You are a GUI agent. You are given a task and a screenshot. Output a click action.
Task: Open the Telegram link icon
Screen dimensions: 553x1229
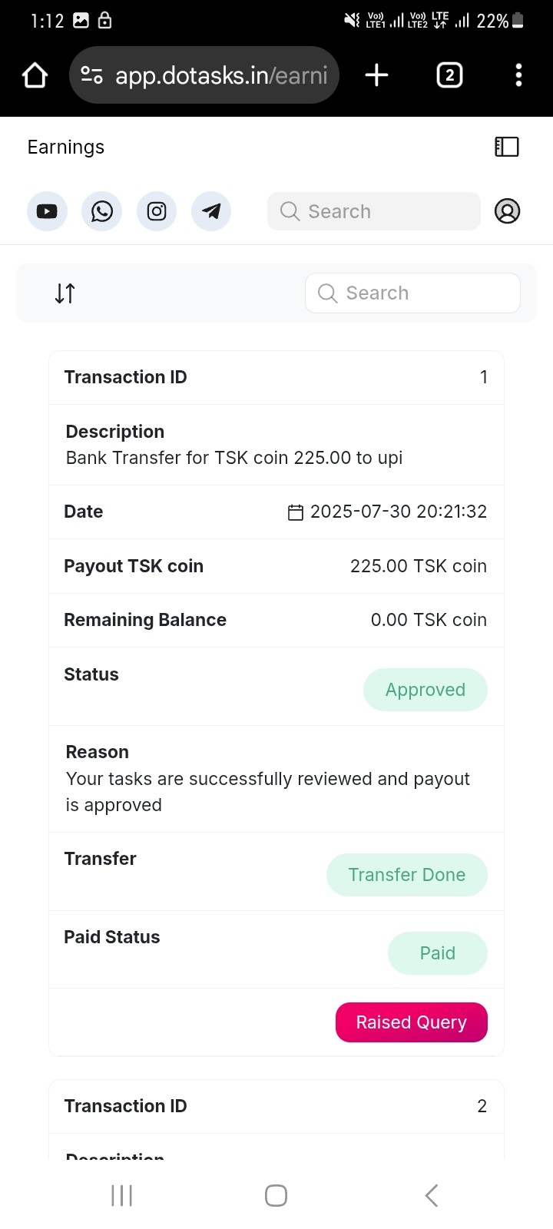click(x=211, y=211)
